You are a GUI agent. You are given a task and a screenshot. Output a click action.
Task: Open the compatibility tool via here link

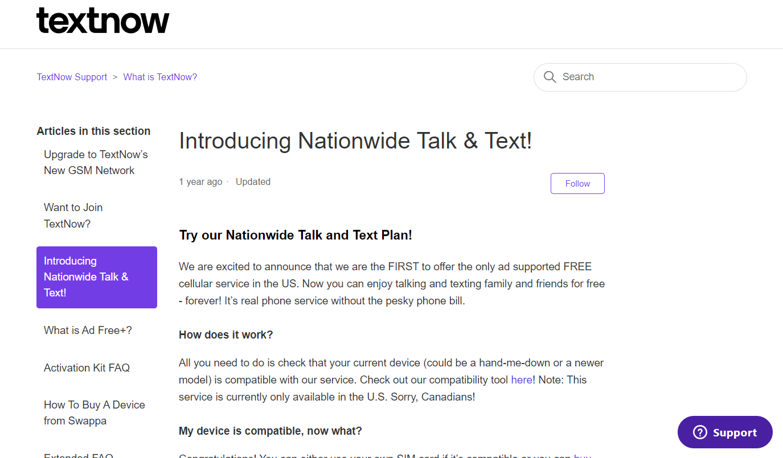[x=521, y=379]
